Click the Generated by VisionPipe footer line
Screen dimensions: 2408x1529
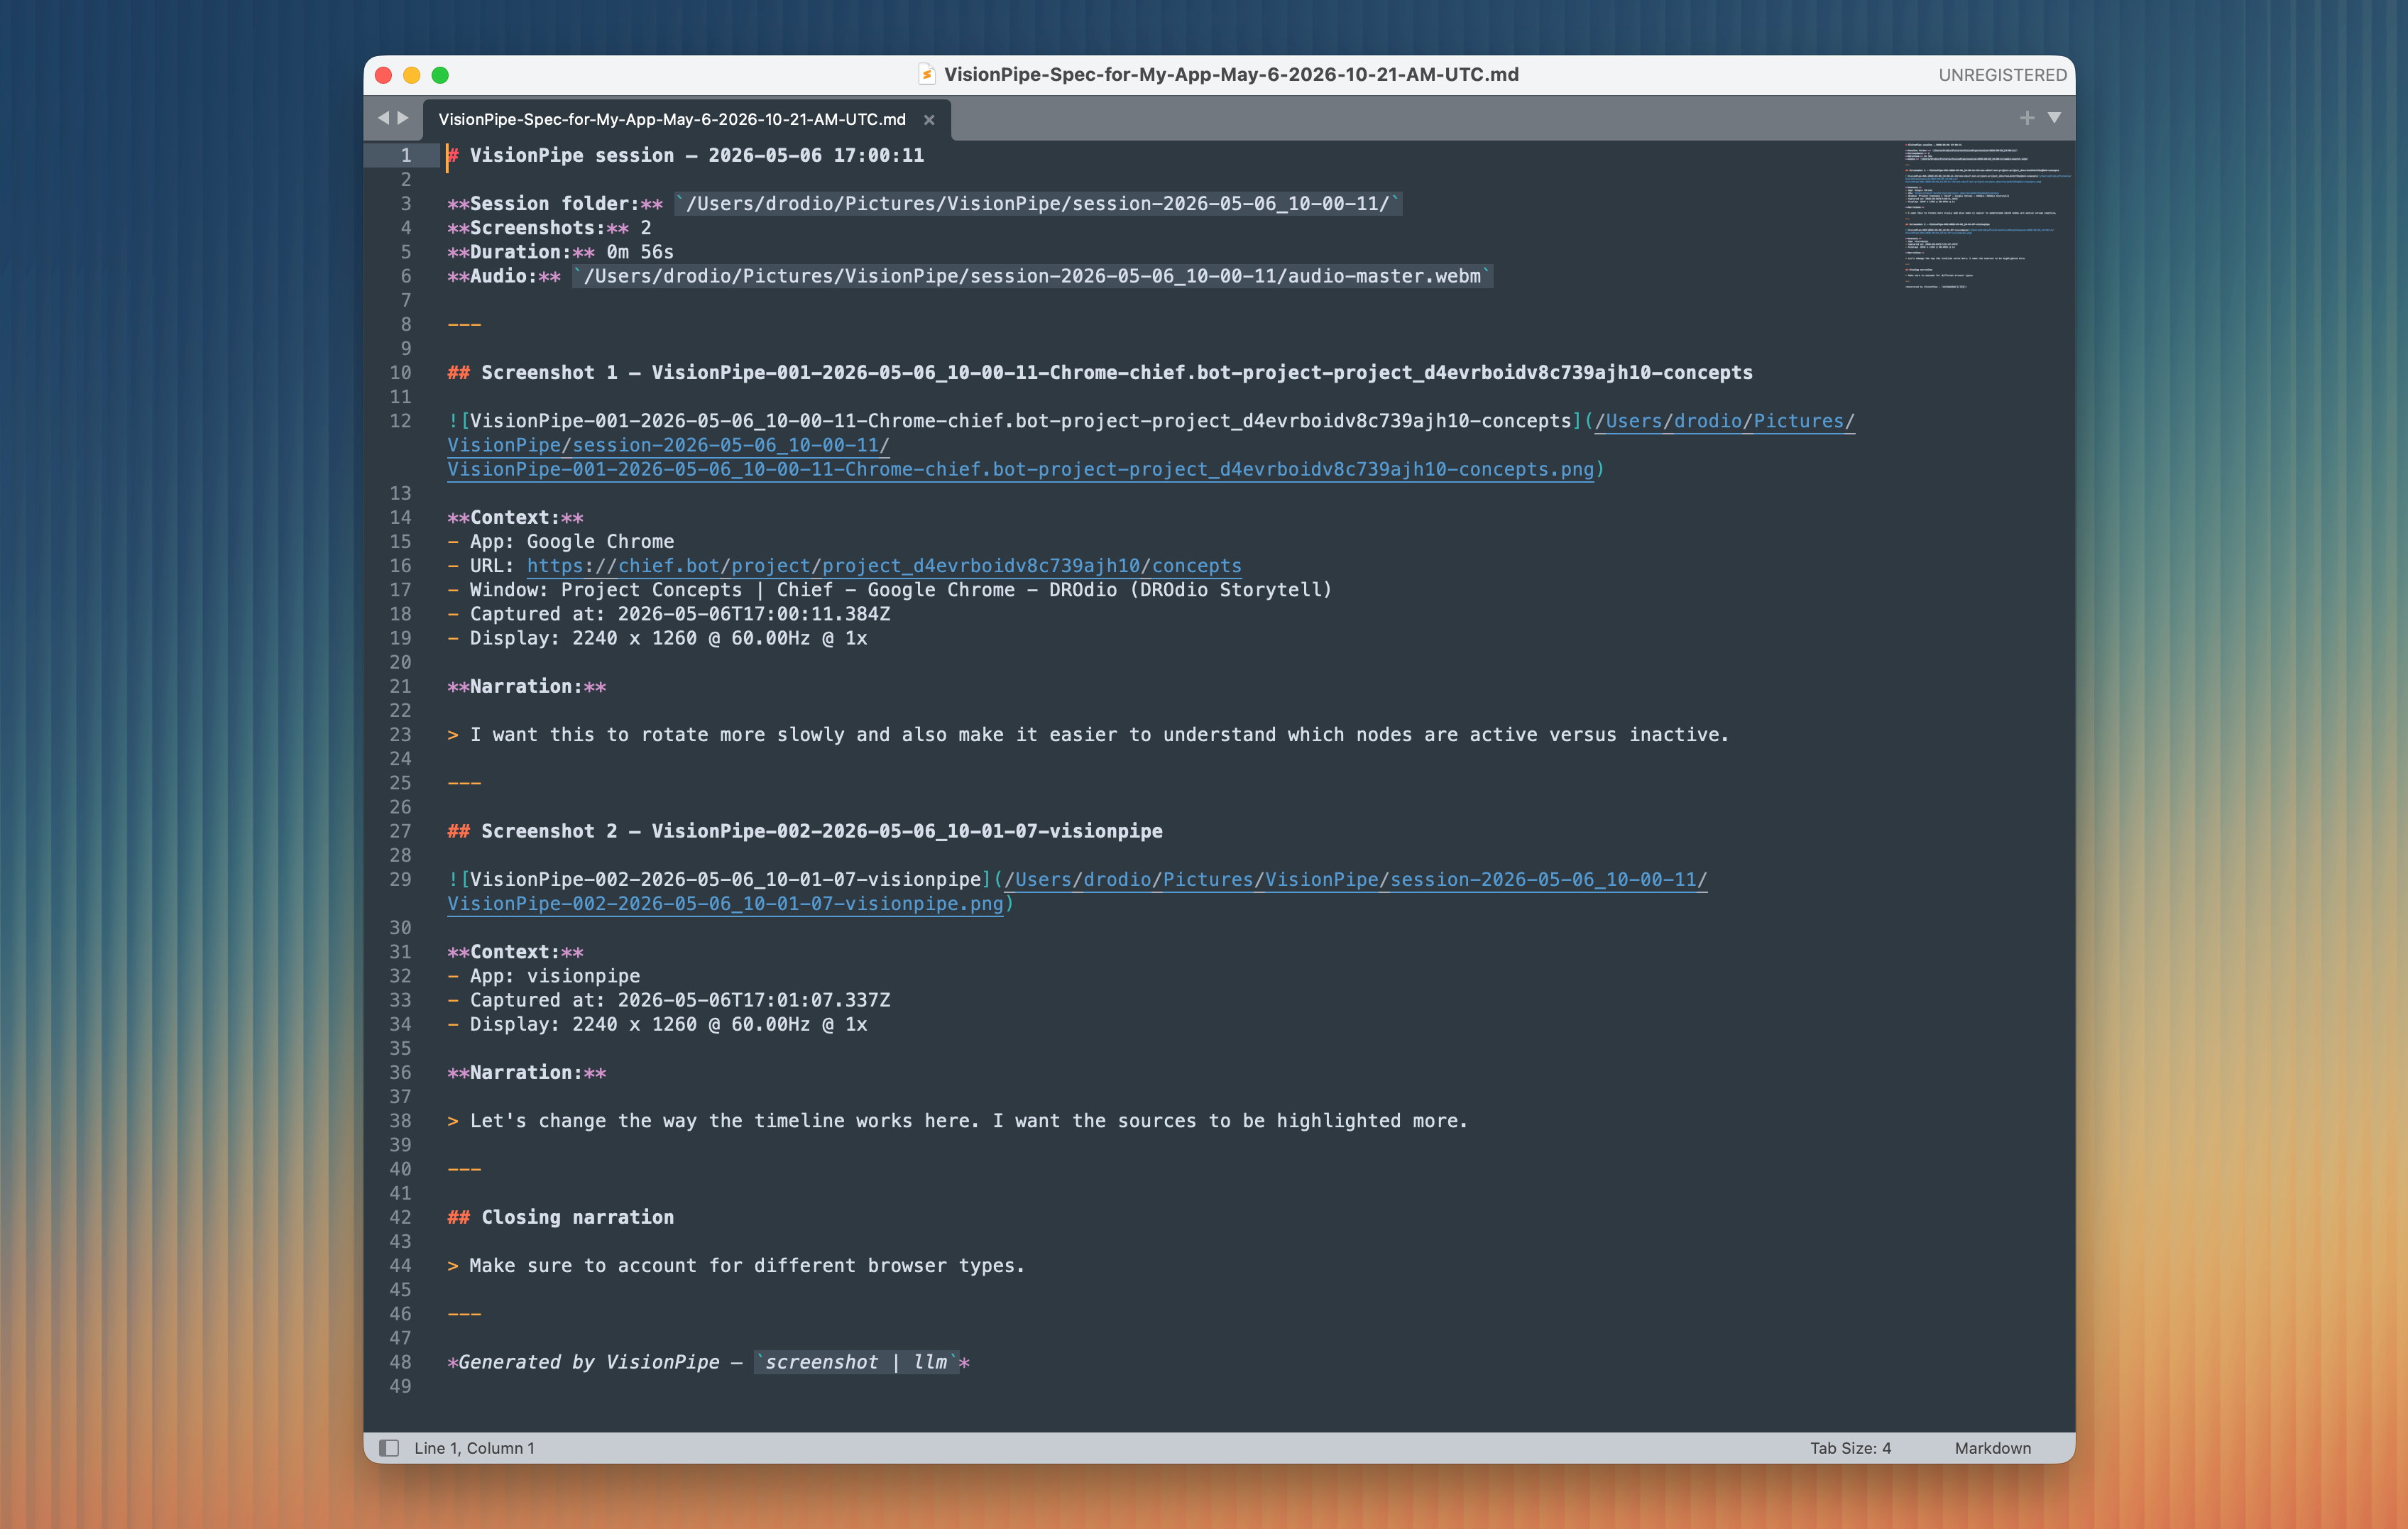point(709,1361)
